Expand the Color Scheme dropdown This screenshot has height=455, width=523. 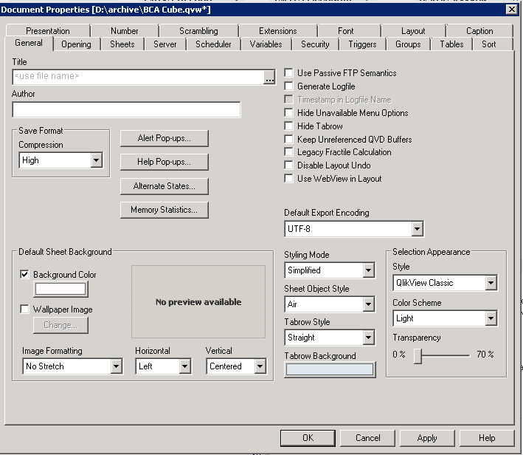tap(491, 318)
